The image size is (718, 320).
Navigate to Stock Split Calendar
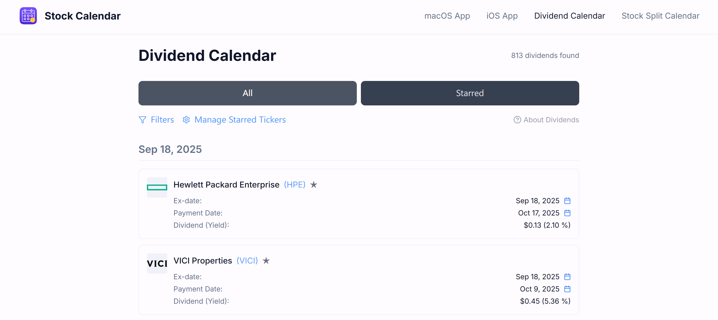click(660, 16)
